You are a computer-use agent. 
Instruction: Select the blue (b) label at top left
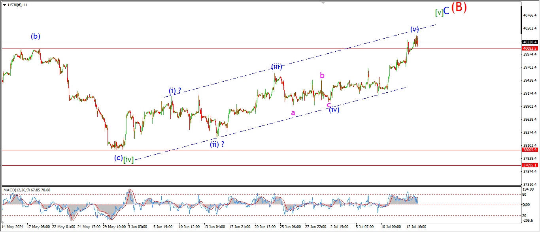[x=36, y=36]
